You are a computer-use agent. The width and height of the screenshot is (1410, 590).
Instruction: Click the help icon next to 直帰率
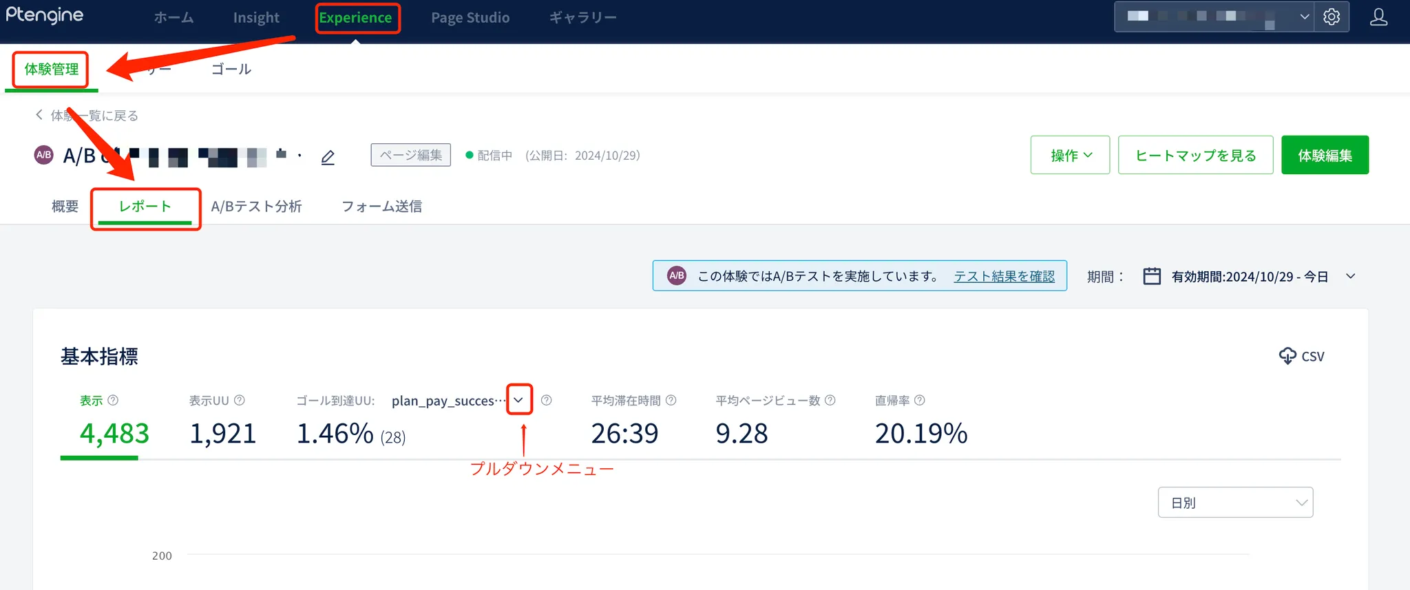[920, 400]
